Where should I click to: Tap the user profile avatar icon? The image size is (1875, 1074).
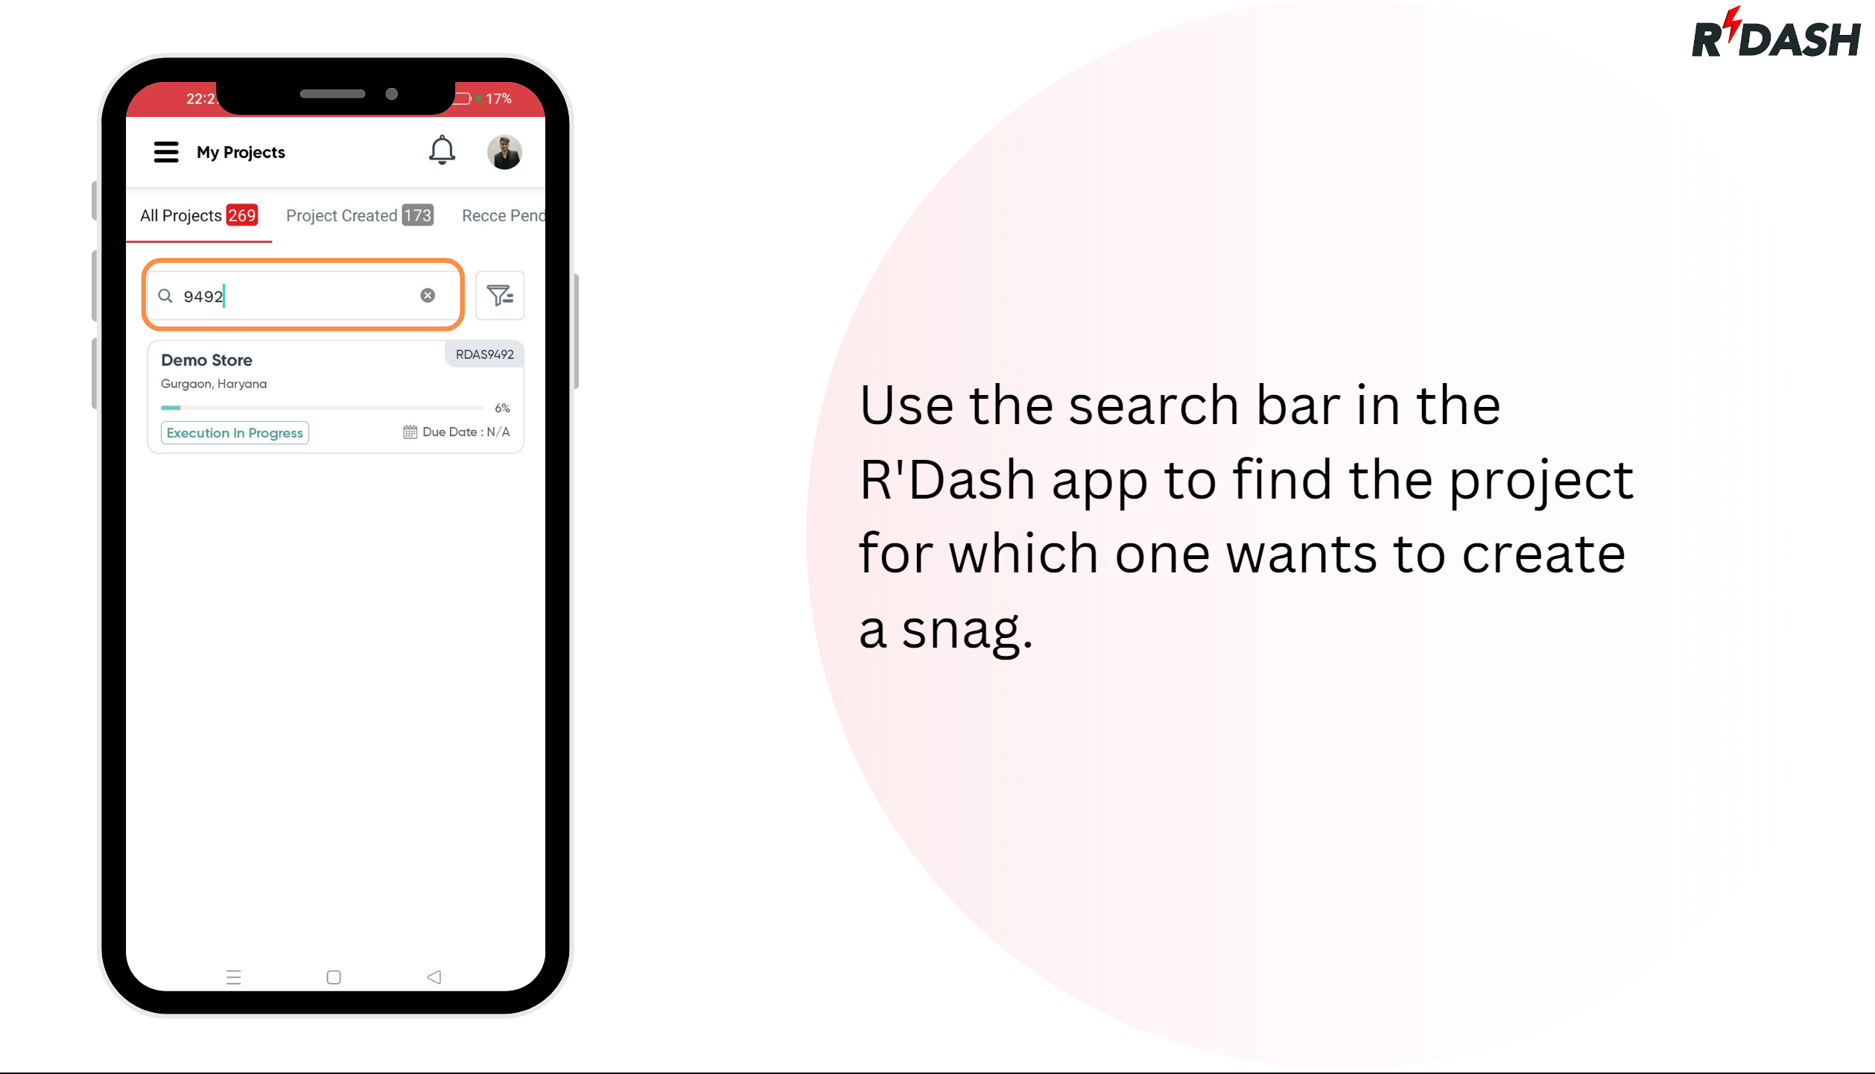[x=505, y=152]
